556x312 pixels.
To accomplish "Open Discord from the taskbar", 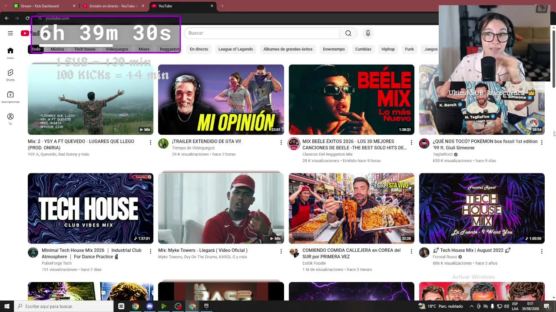I will (150, 306).
